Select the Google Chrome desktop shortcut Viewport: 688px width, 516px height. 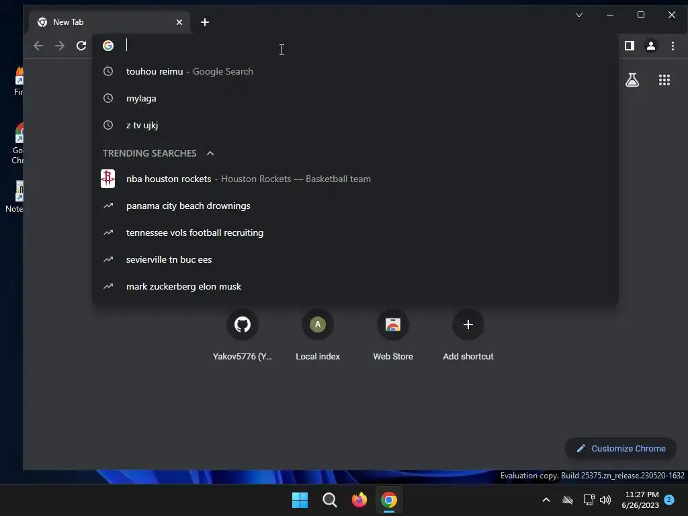(x=17, y=143)
